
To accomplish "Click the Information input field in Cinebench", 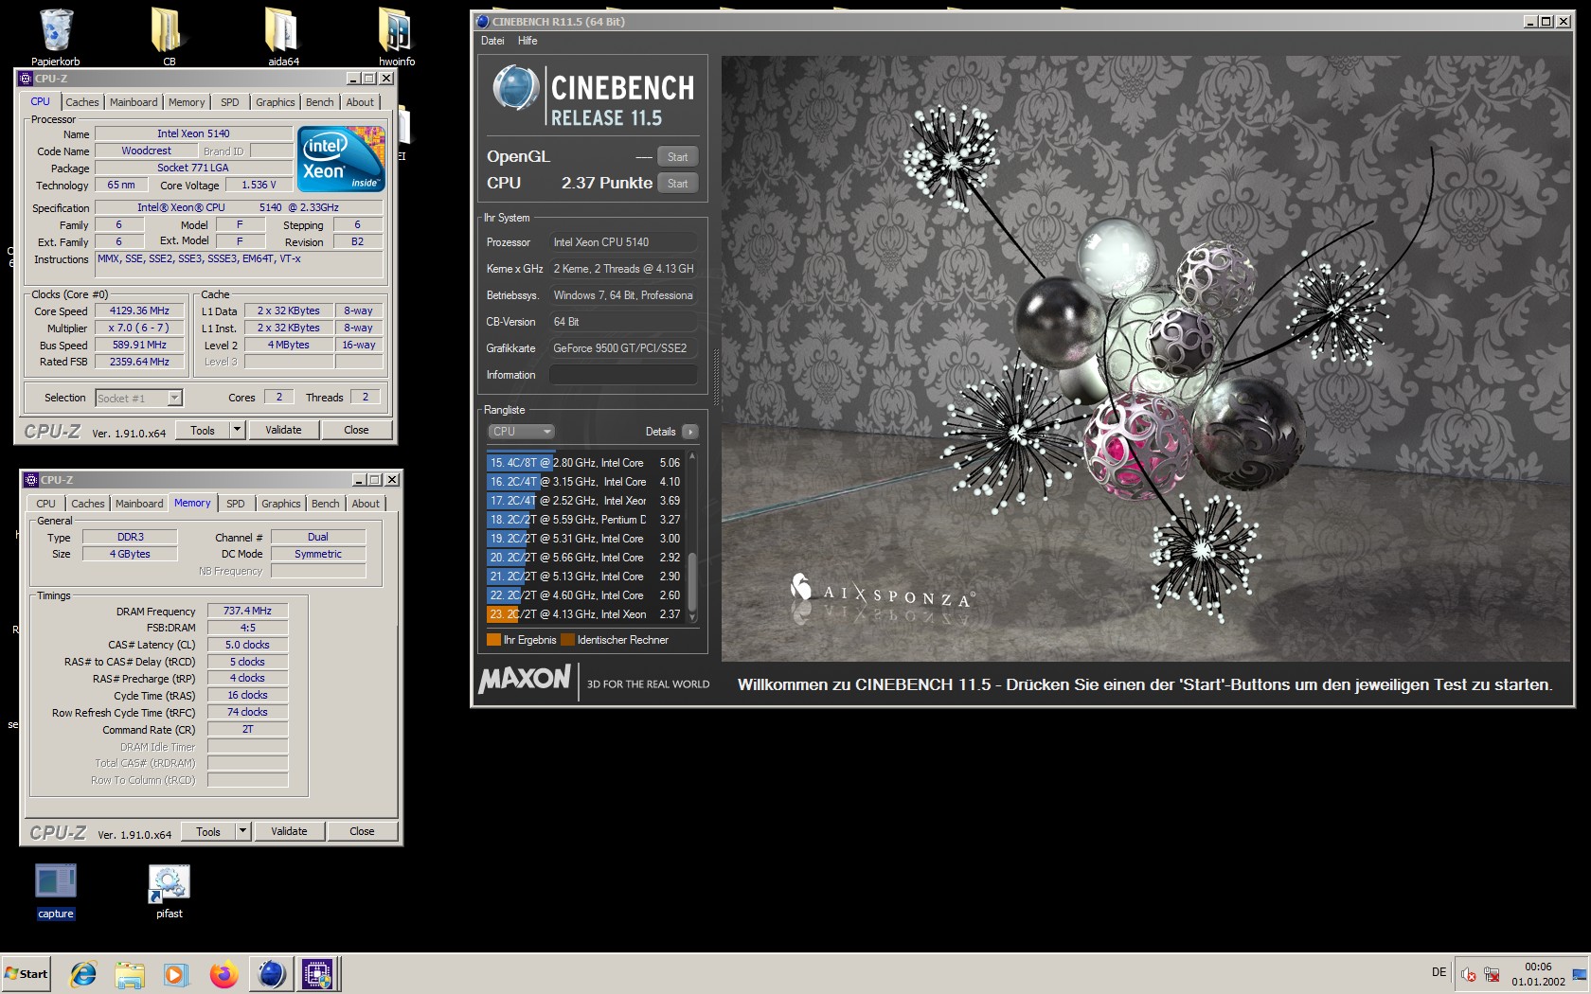I will 623,375.
